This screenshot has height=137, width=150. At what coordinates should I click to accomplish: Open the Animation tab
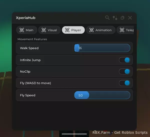tap(101, 30)
